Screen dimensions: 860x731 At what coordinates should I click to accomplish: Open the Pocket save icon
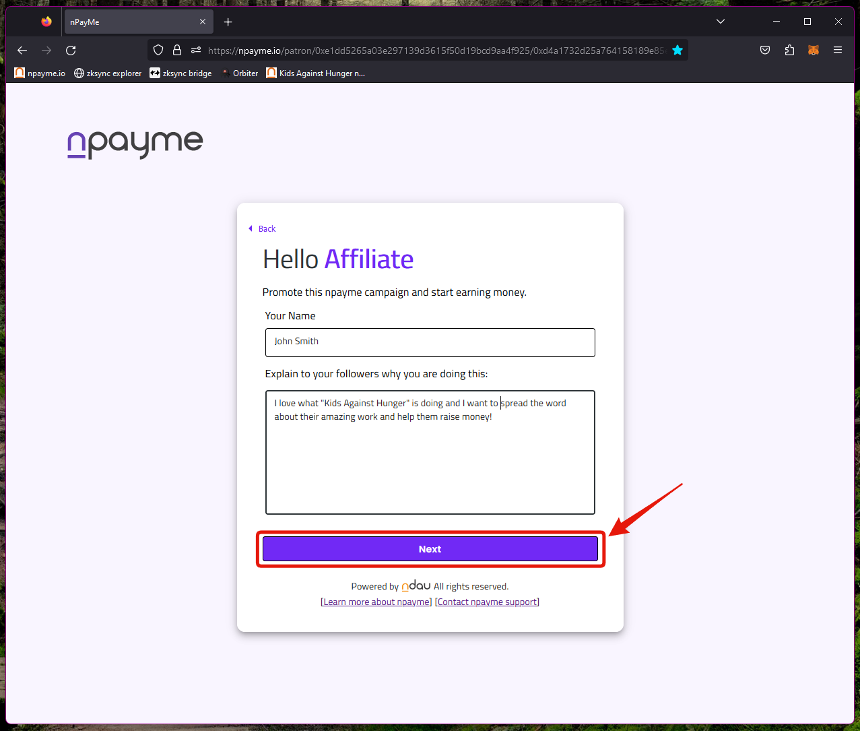point(765,50)
